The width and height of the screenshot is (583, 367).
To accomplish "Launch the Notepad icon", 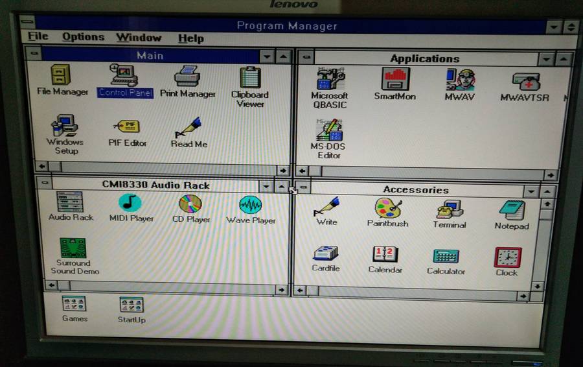I will pyautogui.click(x=512, y=215).
